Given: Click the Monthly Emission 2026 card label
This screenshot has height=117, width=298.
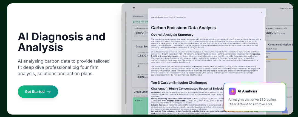Looking at the screenshot, I should [x=276, y=28].
